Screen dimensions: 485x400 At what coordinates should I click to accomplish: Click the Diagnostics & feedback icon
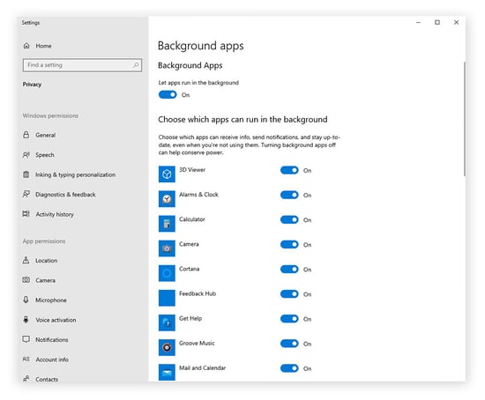[x=26, y=194]
